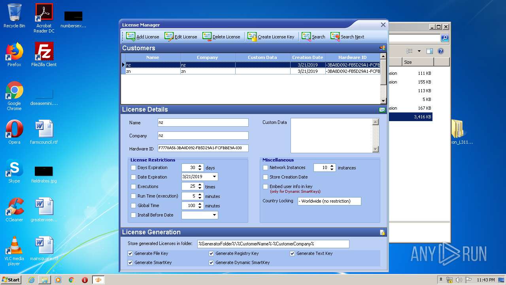Open Windows Explorer taskbar icon
506x285 pixels.
pos(45,280)
